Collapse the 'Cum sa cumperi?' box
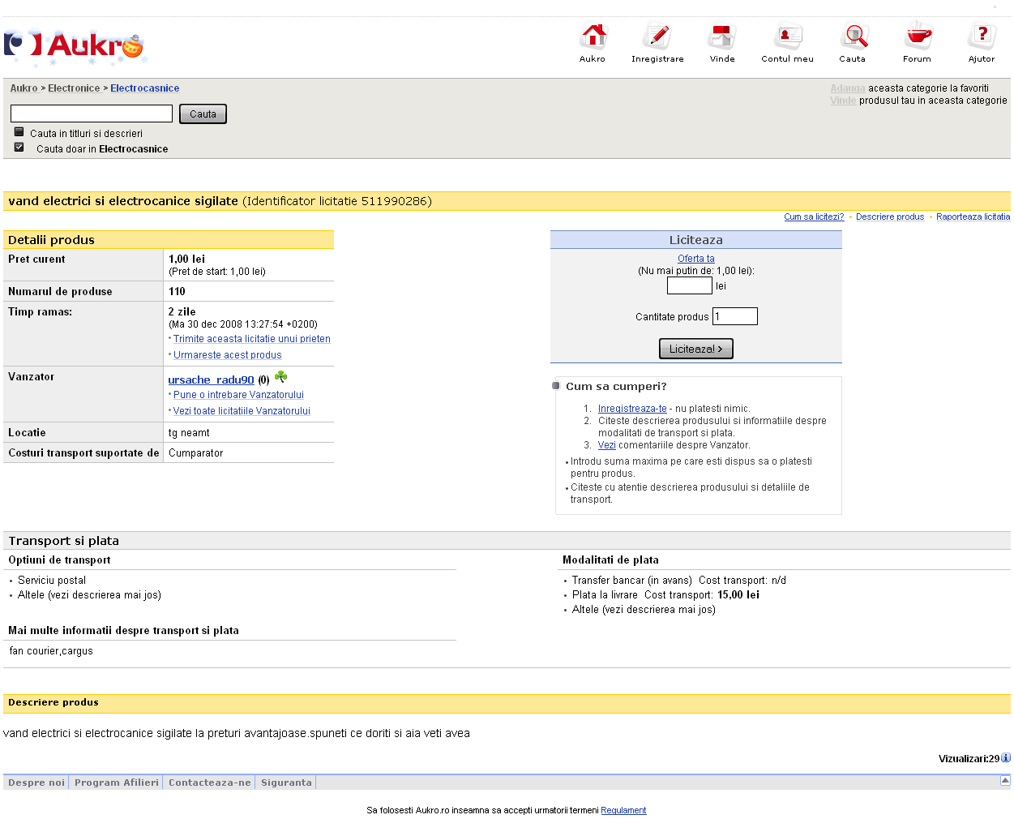The image size is (1014, 819). tap(556, 386)
